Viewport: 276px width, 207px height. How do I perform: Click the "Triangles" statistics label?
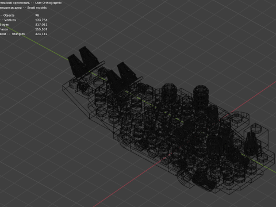(18, 34)
